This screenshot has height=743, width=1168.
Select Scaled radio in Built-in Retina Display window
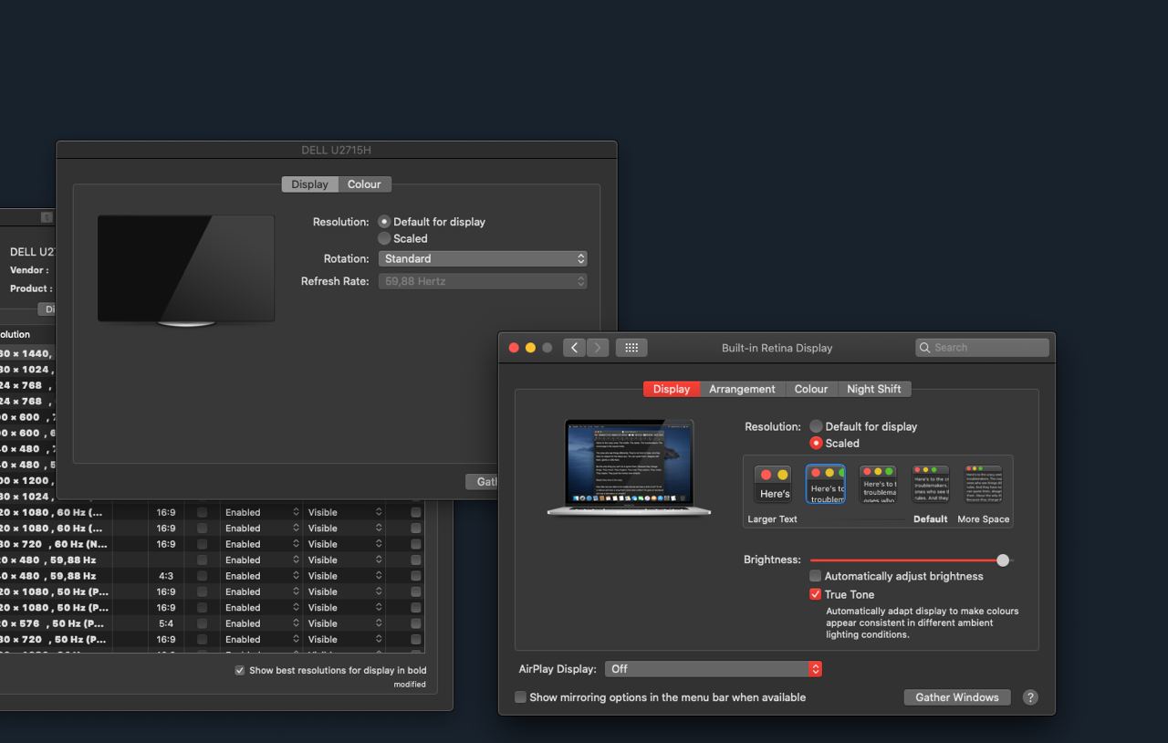click(x=816, y=443)
